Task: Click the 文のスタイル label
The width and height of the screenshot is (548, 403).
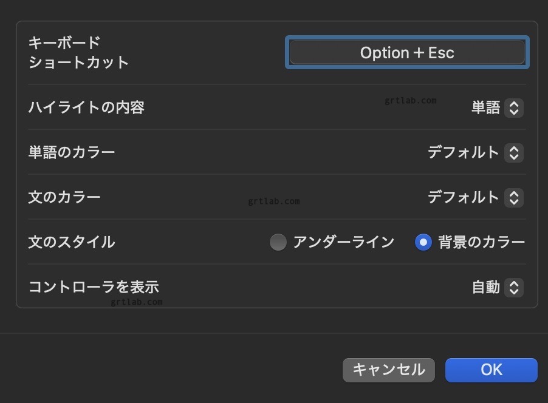Action: 72,242
